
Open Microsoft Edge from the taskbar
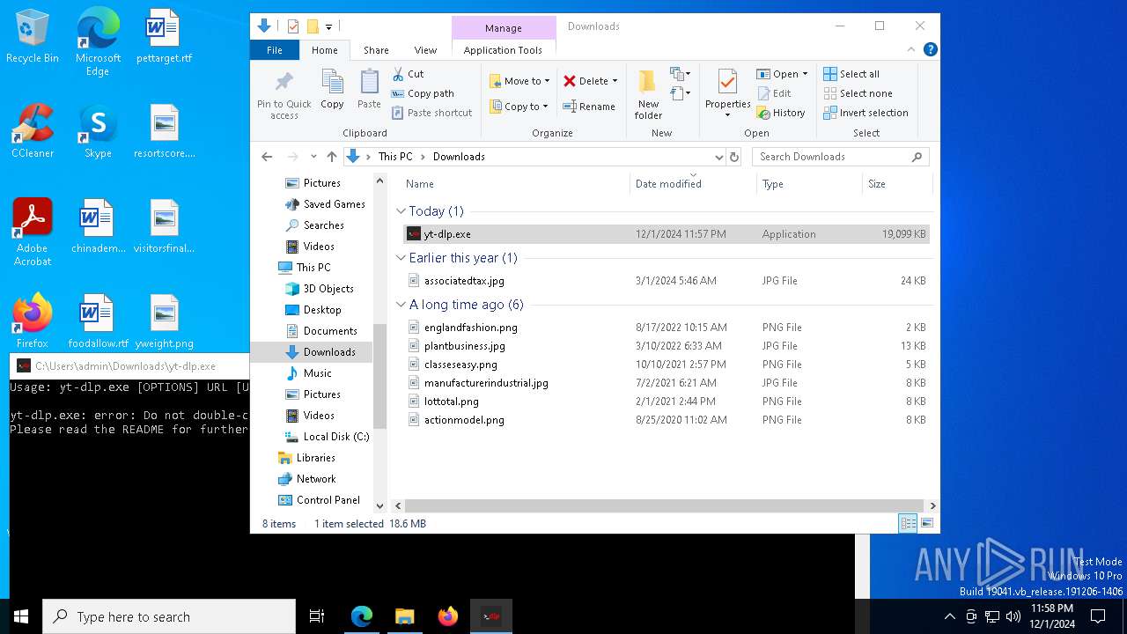[362, 616]
